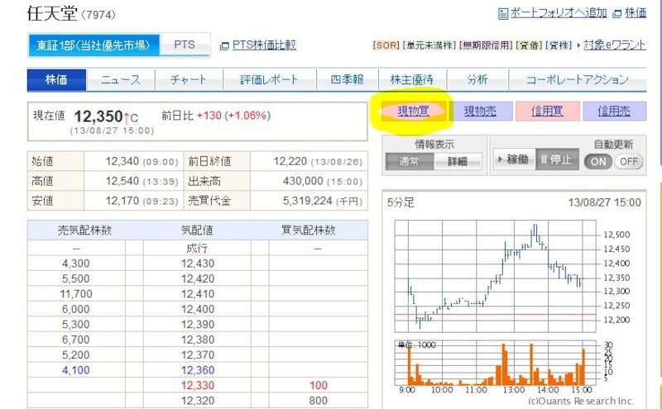Click the 株価 popup window icon
Image resolution: width=662 pixels, height=409 pixels.
[x=616, y=14]
